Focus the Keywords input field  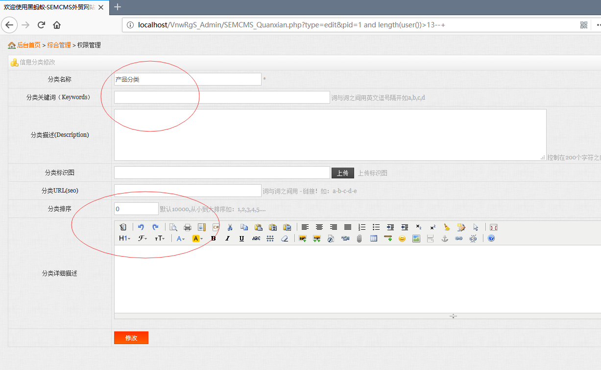pyautogui.click(x=222, y=97)
